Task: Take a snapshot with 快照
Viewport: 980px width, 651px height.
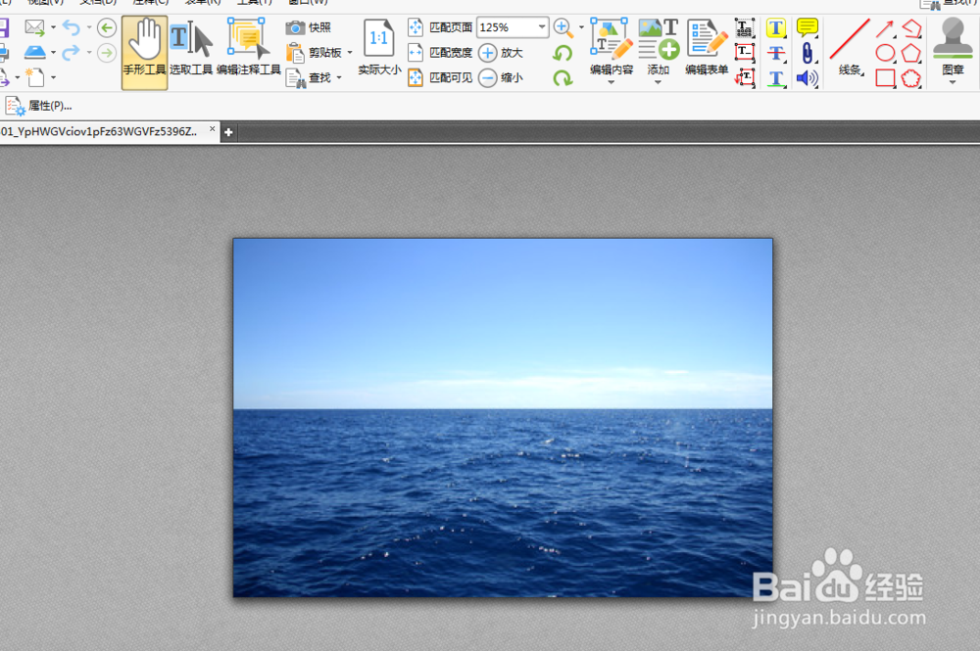Action: (309, 27)
